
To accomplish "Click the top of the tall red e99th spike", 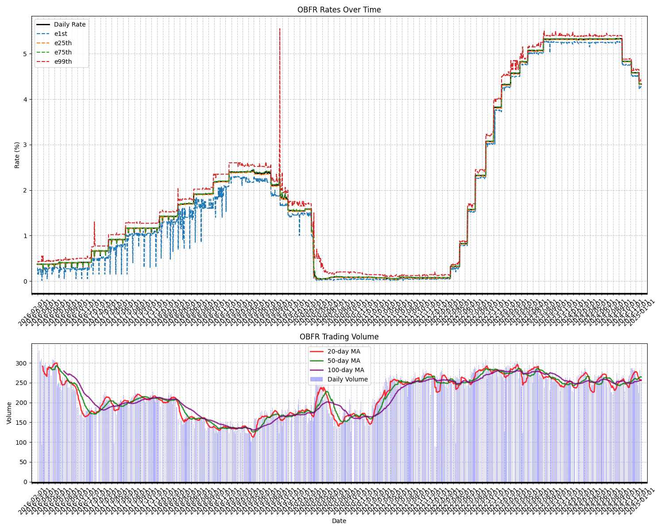I will tap(280, 29).
